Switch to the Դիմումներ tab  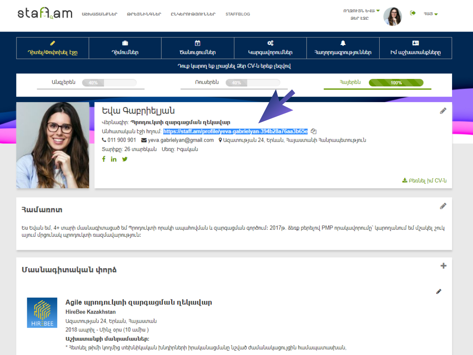point(125,48)
